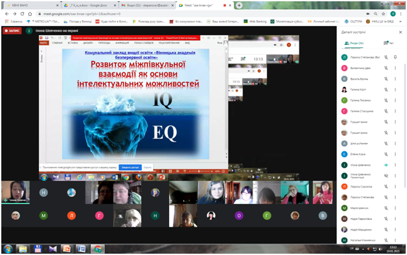This screenshot has height=255, width=407.
Task: Mute Василь's microphone icon
Action: pos(386,79)
